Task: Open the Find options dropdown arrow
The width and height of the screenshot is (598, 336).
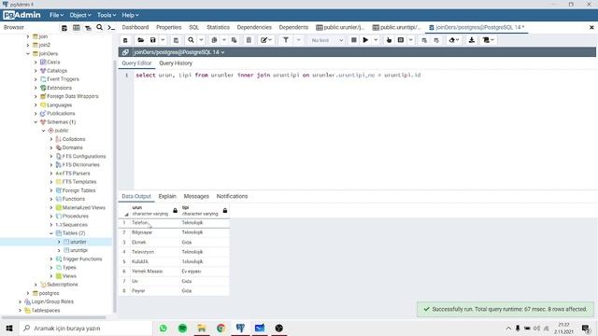Action: (202, 40)
